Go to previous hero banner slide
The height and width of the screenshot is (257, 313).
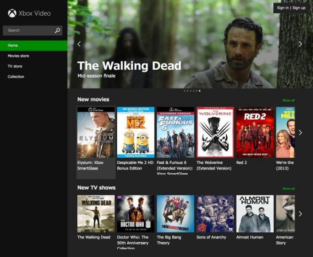pyautogui.click(x=79, y=44)
